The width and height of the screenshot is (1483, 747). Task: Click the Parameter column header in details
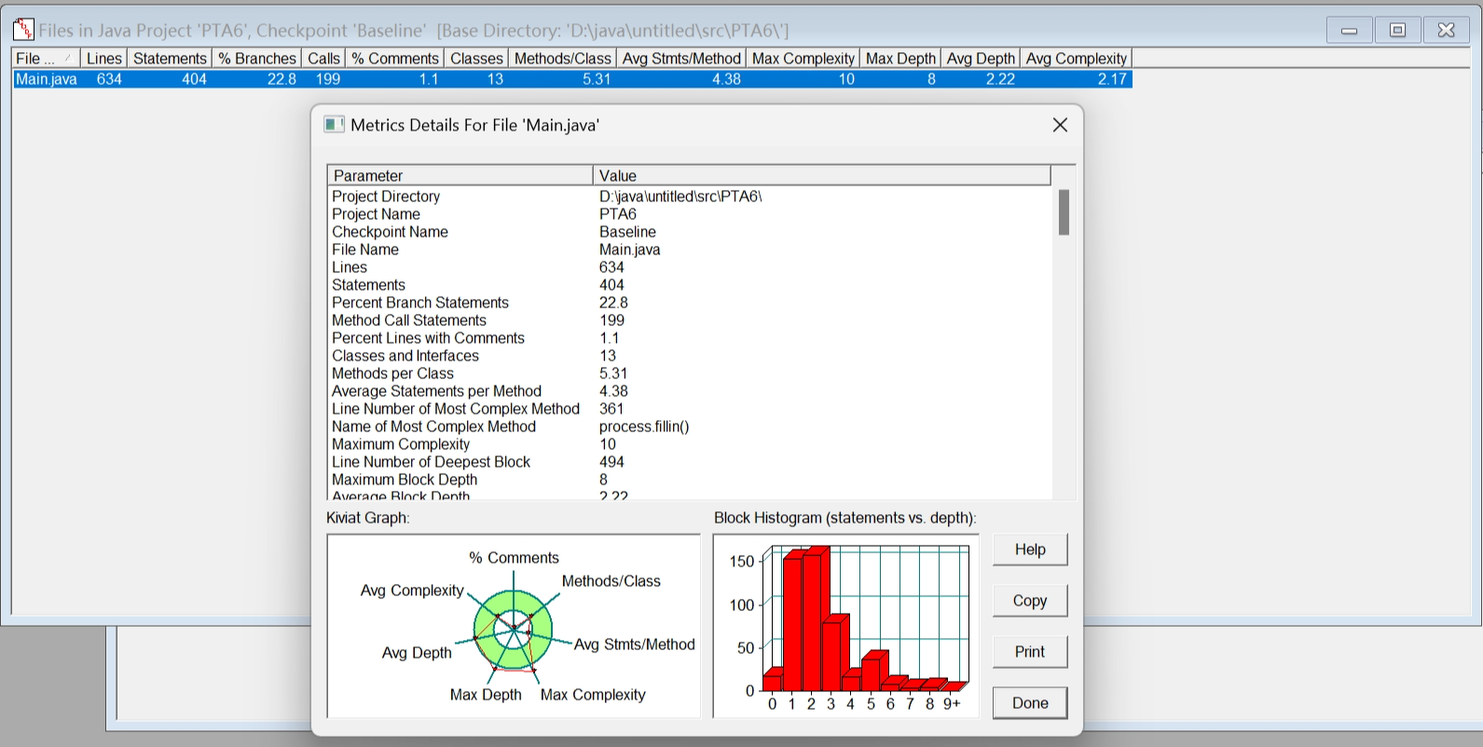click(460, 175)
